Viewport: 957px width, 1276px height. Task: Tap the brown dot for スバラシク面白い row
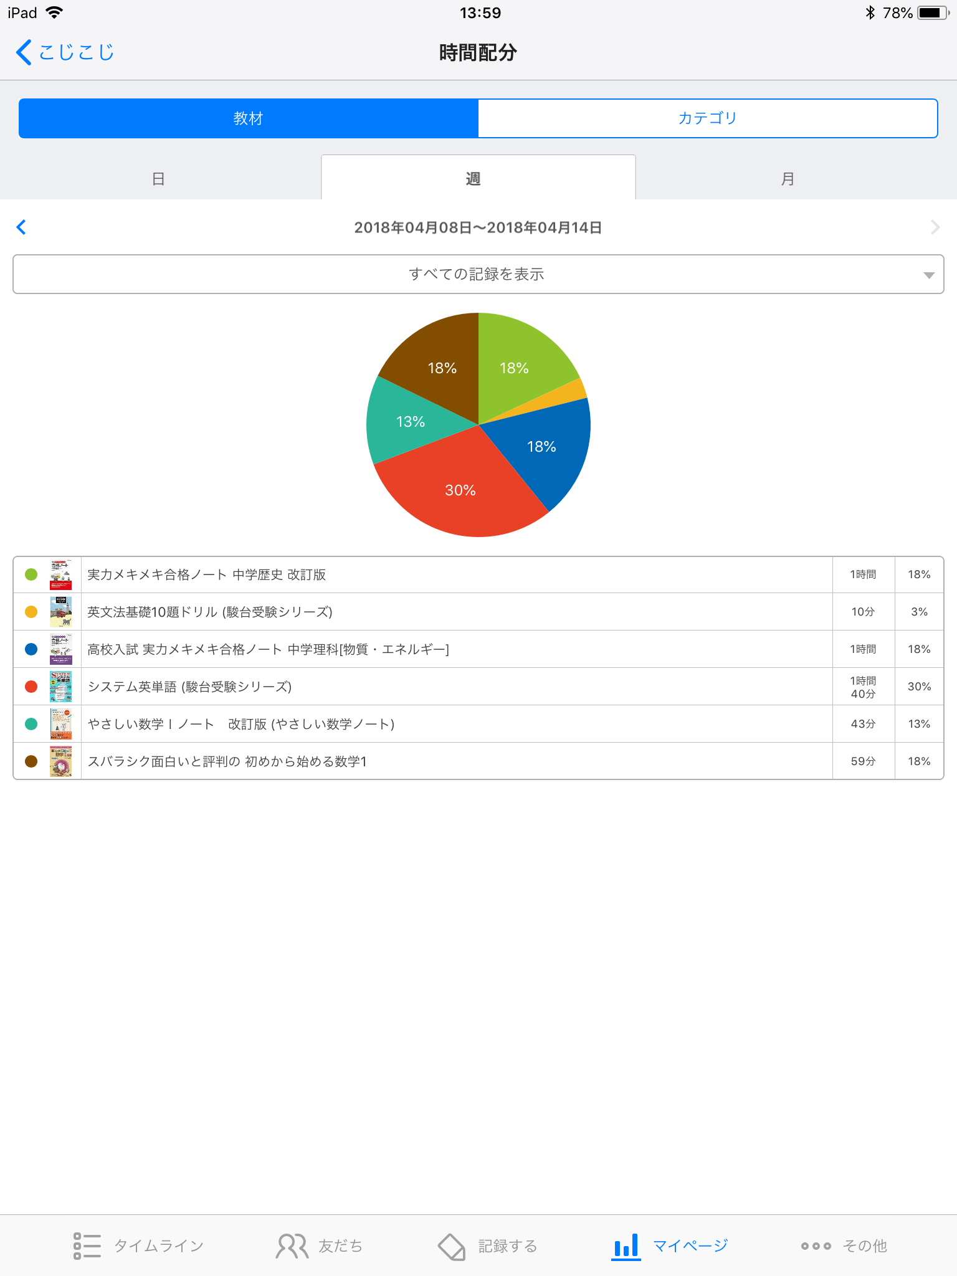[31, 761]
